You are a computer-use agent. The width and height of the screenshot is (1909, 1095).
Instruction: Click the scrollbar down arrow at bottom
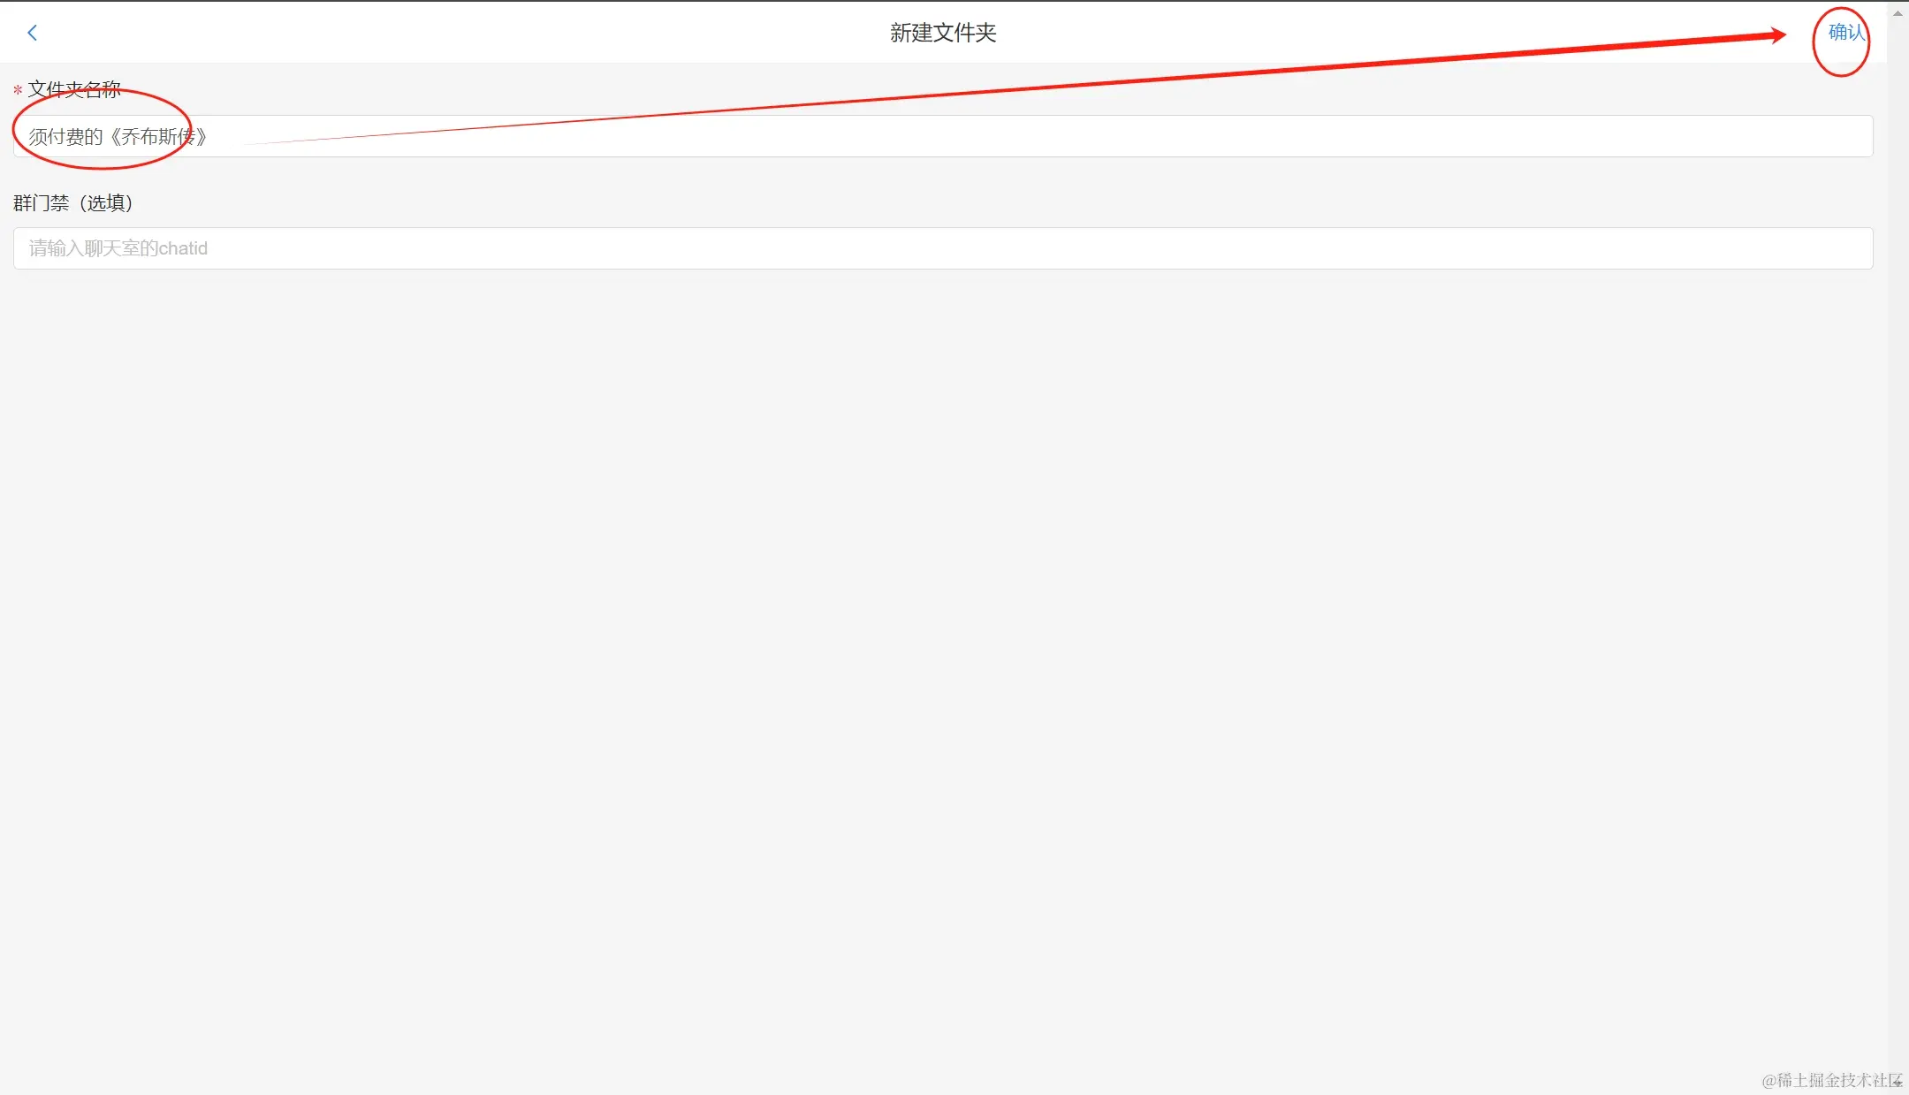(1898, 1083)
